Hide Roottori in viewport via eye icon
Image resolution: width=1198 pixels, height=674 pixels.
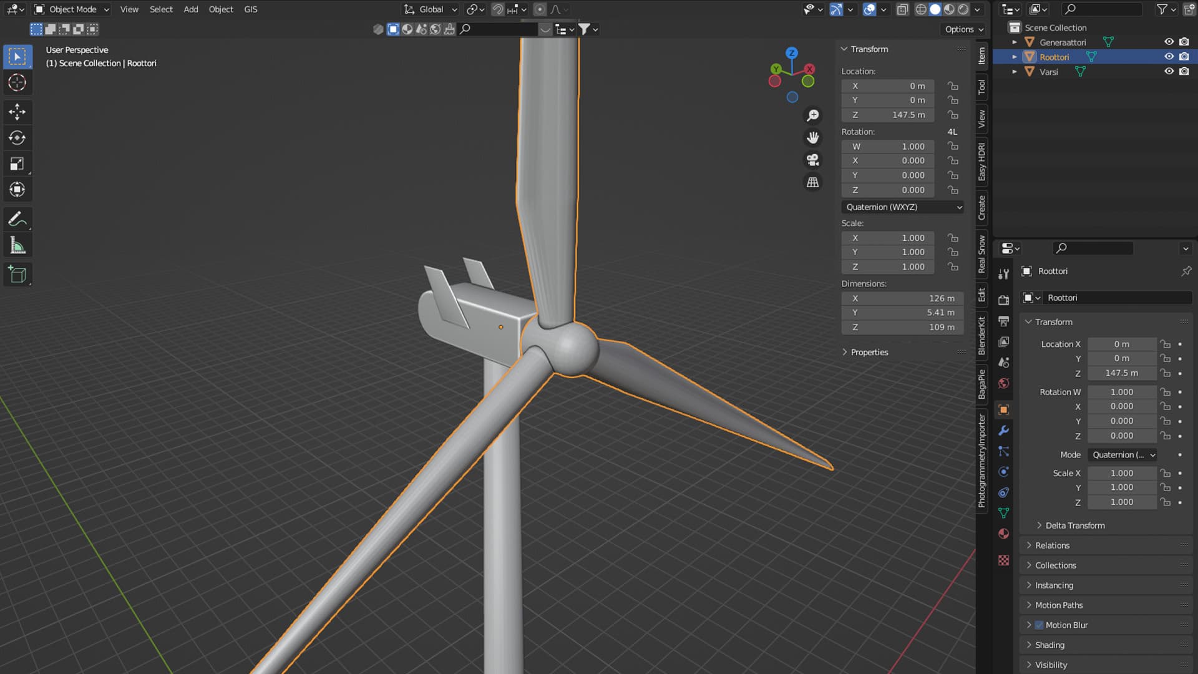point(1169,57)
